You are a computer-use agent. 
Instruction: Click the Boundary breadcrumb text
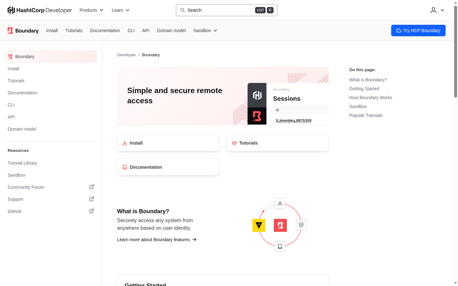tap(151, 55)
